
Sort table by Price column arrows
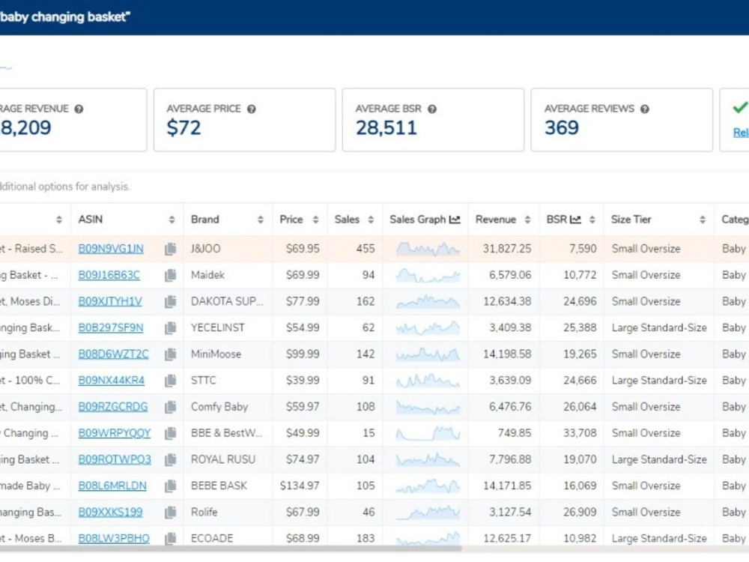(x=315, y=220)
